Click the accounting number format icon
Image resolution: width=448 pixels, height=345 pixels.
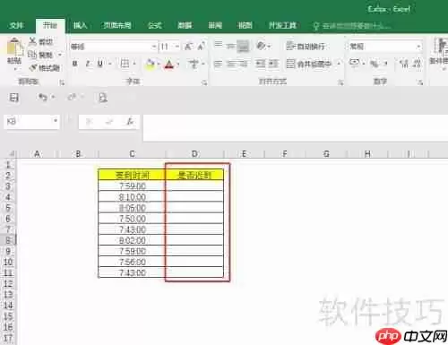[355, 63]
